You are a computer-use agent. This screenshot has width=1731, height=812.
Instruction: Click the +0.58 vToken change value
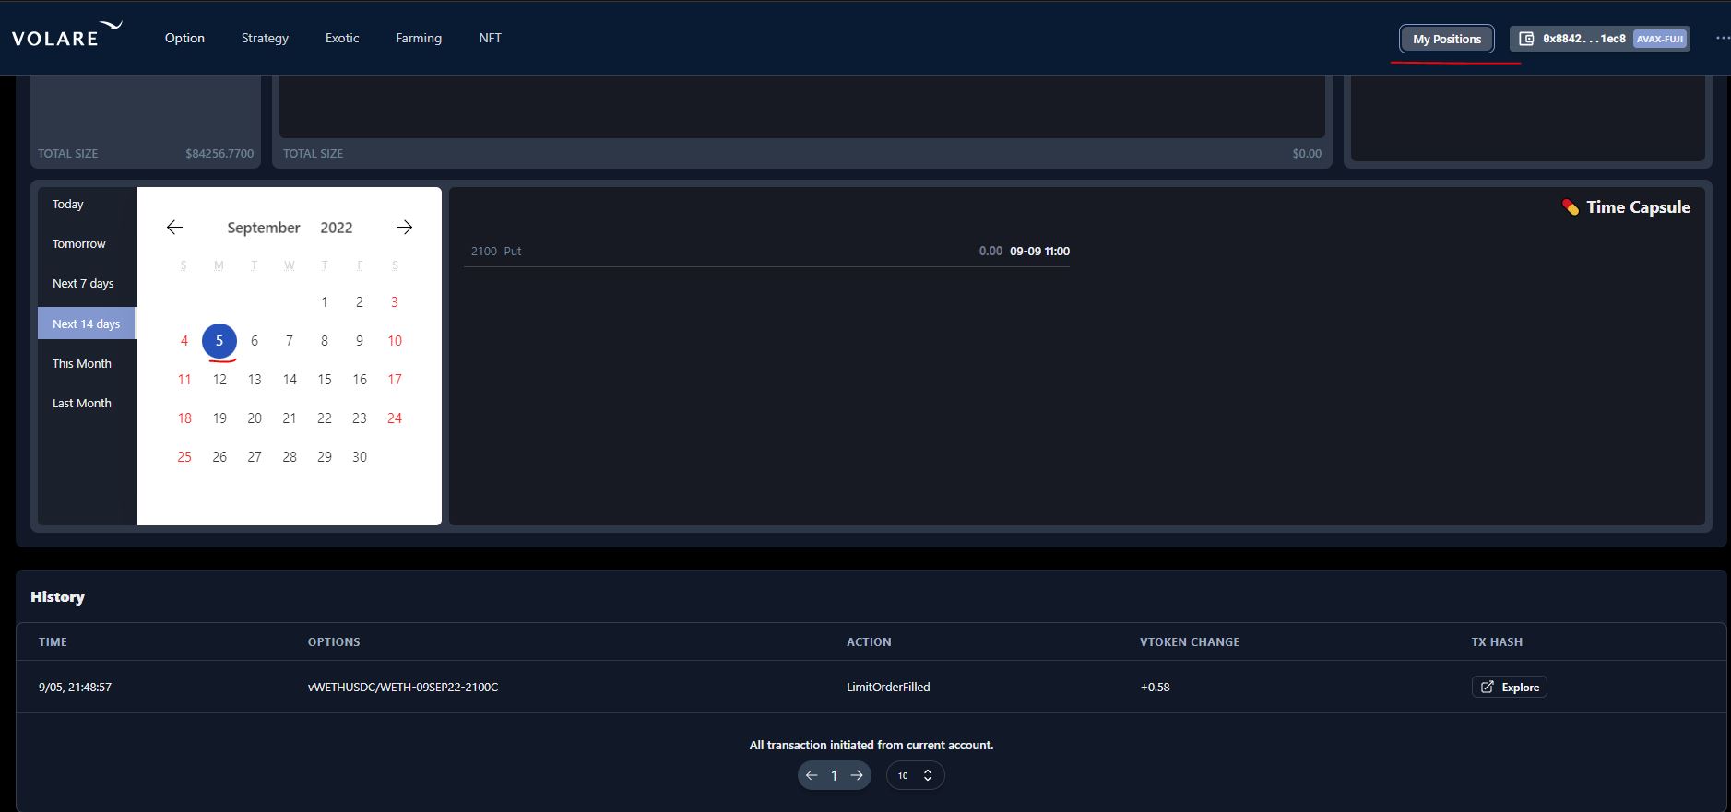(x=1155, y=688)
